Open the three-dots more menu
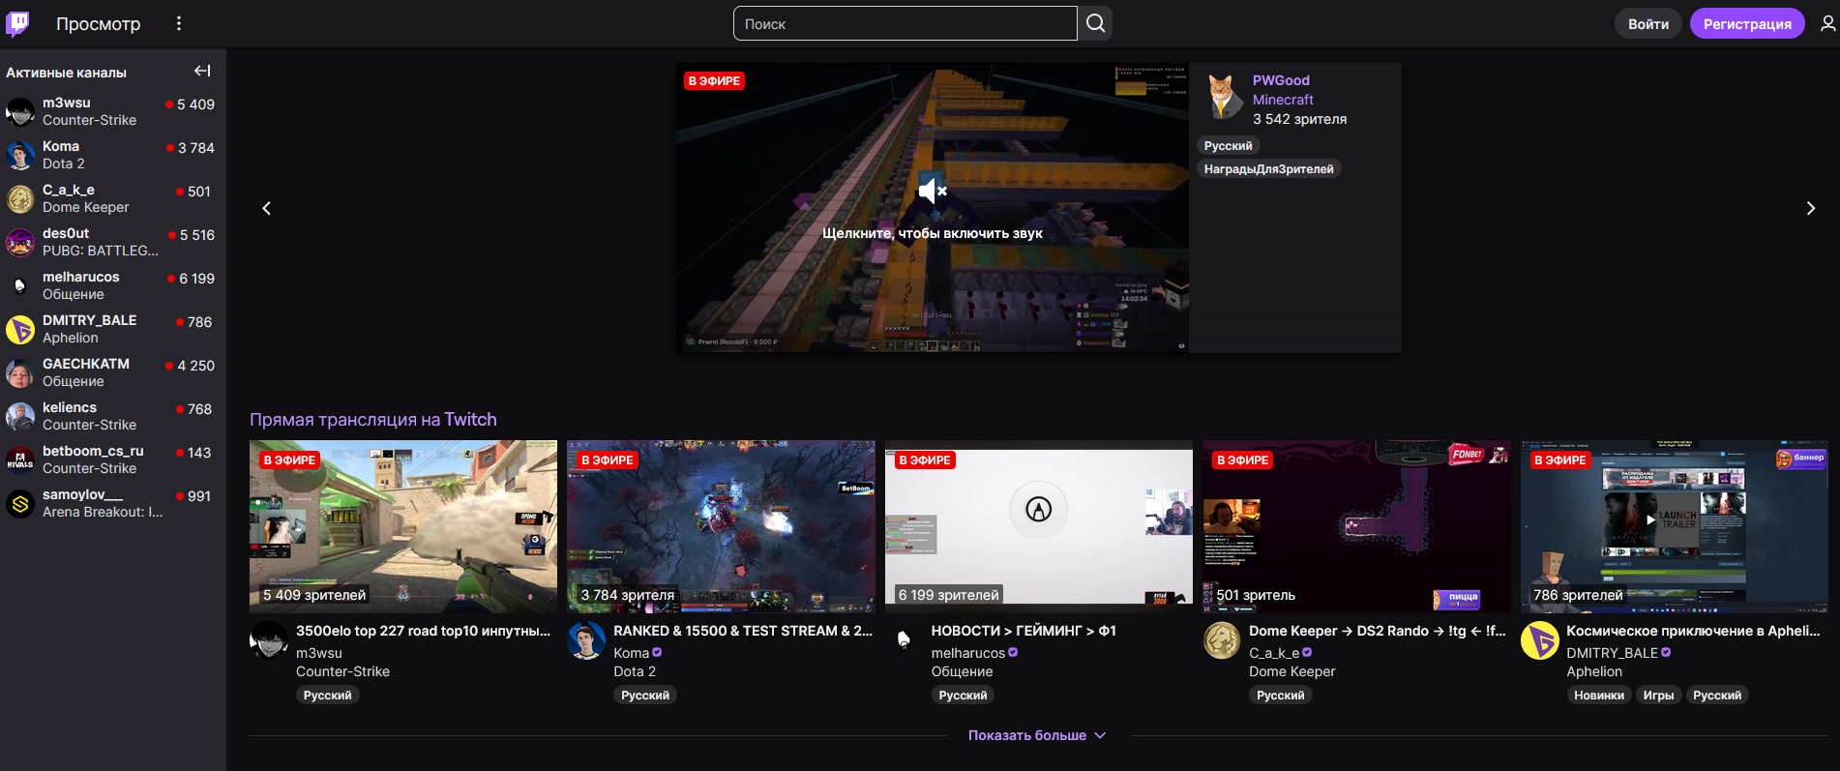 pyautogui.click(x=179, y=23)
